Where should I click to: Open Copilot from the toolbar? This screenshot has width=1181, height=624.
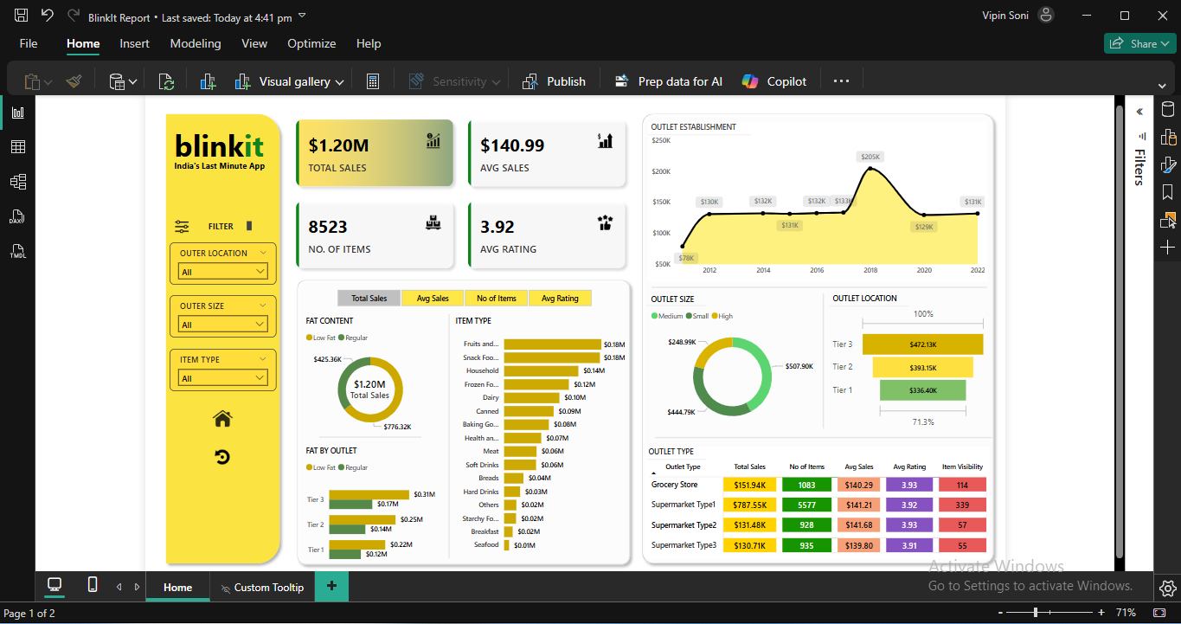tap(773, 80)
